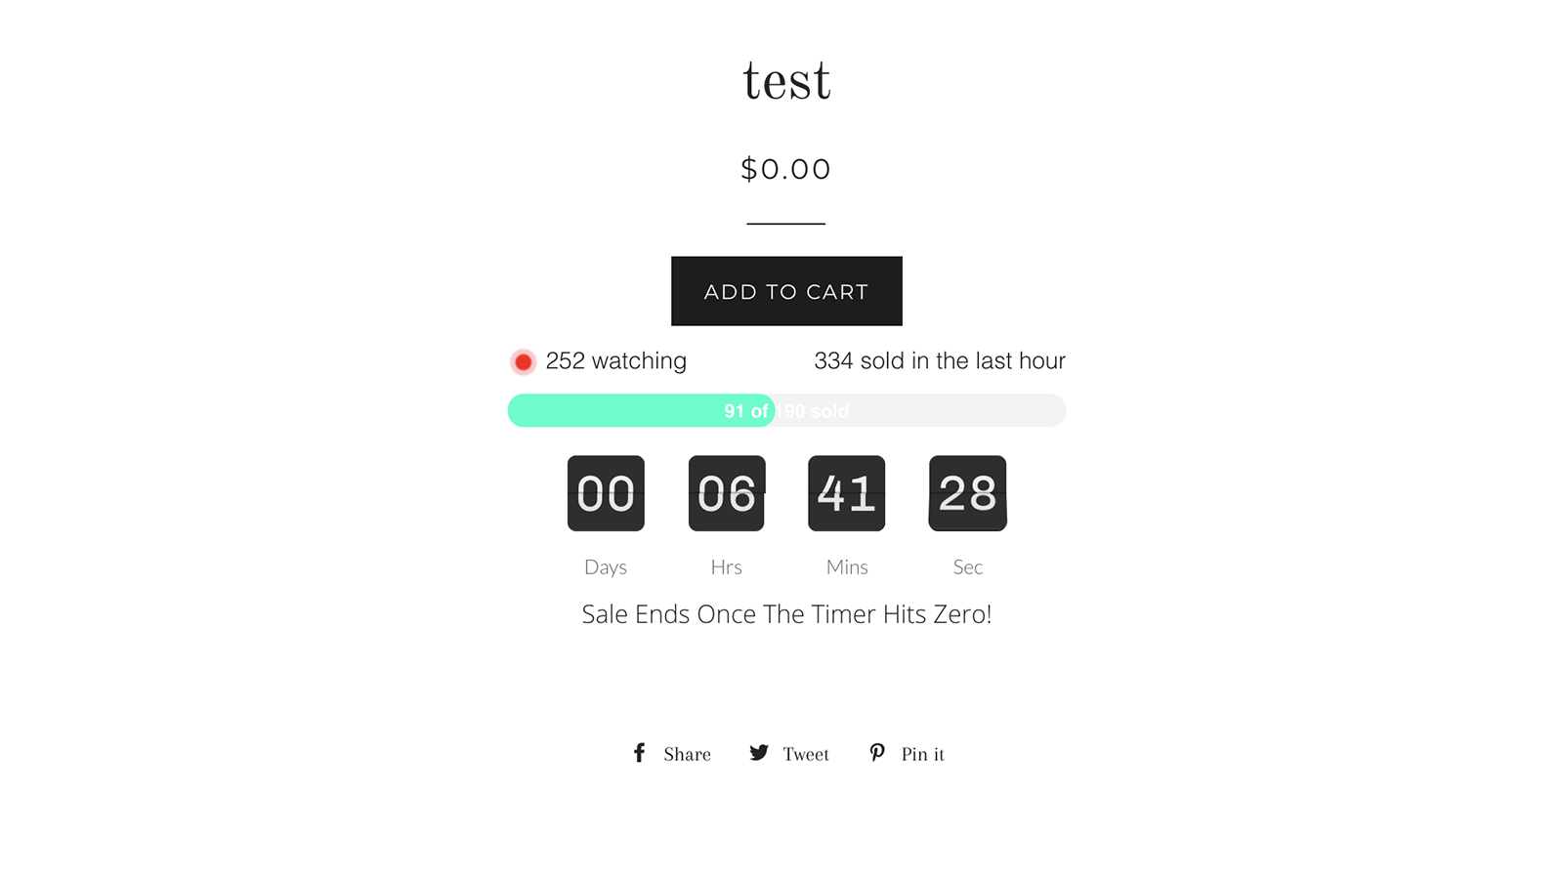The image size is (1563, 879).
Task: Click the Days flip-clock tile showing 00
Action: [x=606, y=493]
